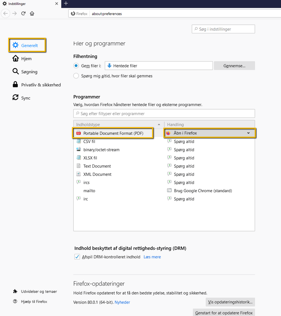Screen dimensions: 281x316
Task: Select the mailto content type row
Action: (164, 191)
